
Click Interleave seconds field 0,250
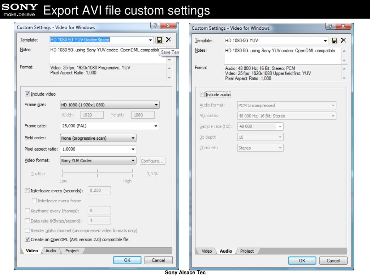tap(99, 190)
